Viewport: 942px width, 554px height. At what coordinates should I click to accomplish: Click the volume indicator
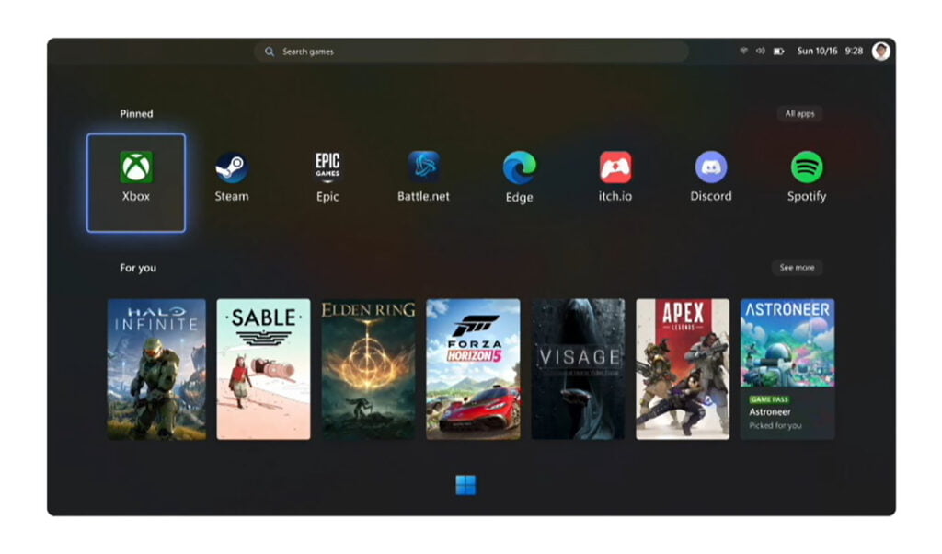click(759, 52)
